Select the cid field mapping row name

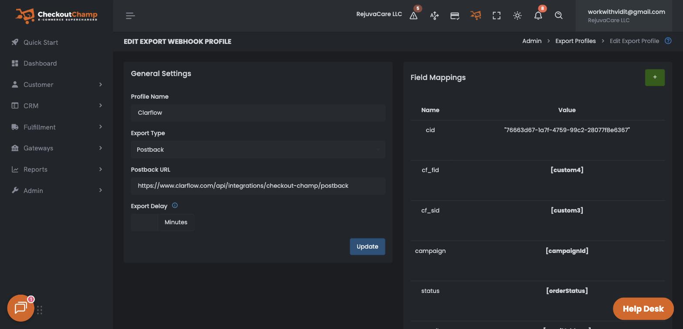point(430,130)
